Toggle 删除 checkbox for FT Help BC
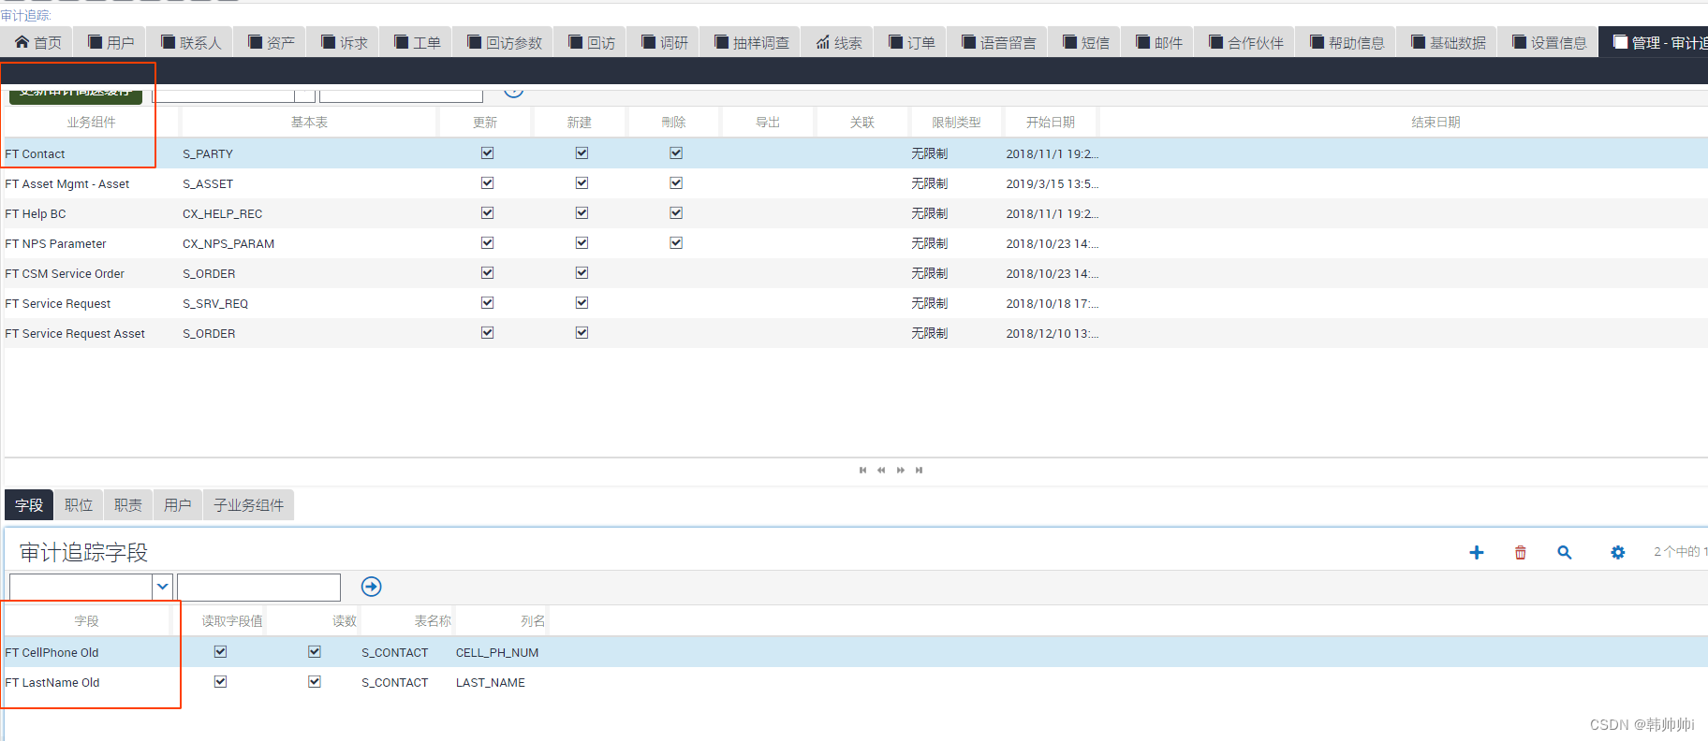Screen dimensions: 1708x741 pyautogui.click(x=676, y=213)
